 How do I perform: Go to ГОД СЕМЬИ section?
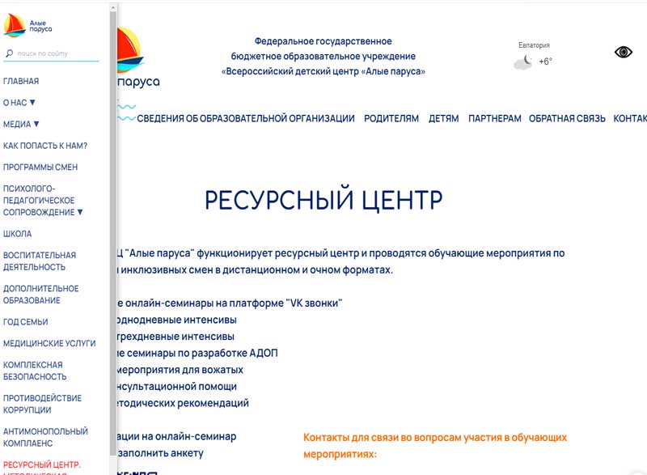click(x=26, y=321)
